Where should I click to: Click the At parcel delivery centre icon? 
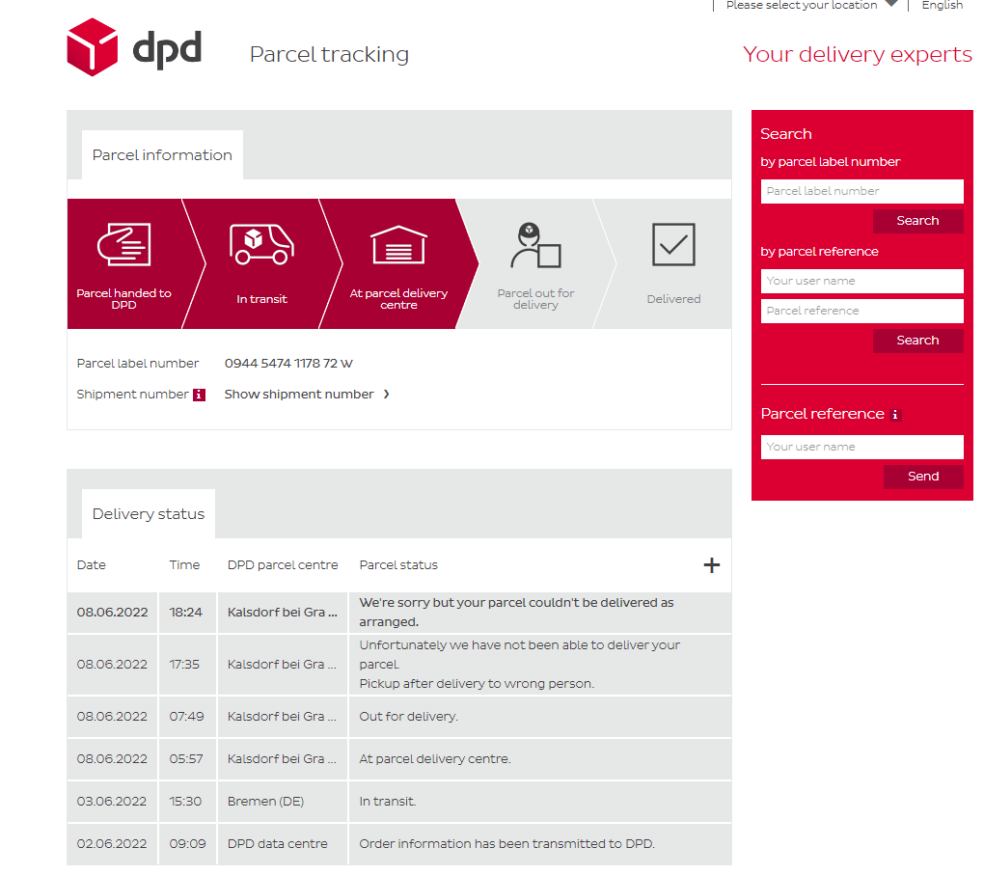(398, 245)
